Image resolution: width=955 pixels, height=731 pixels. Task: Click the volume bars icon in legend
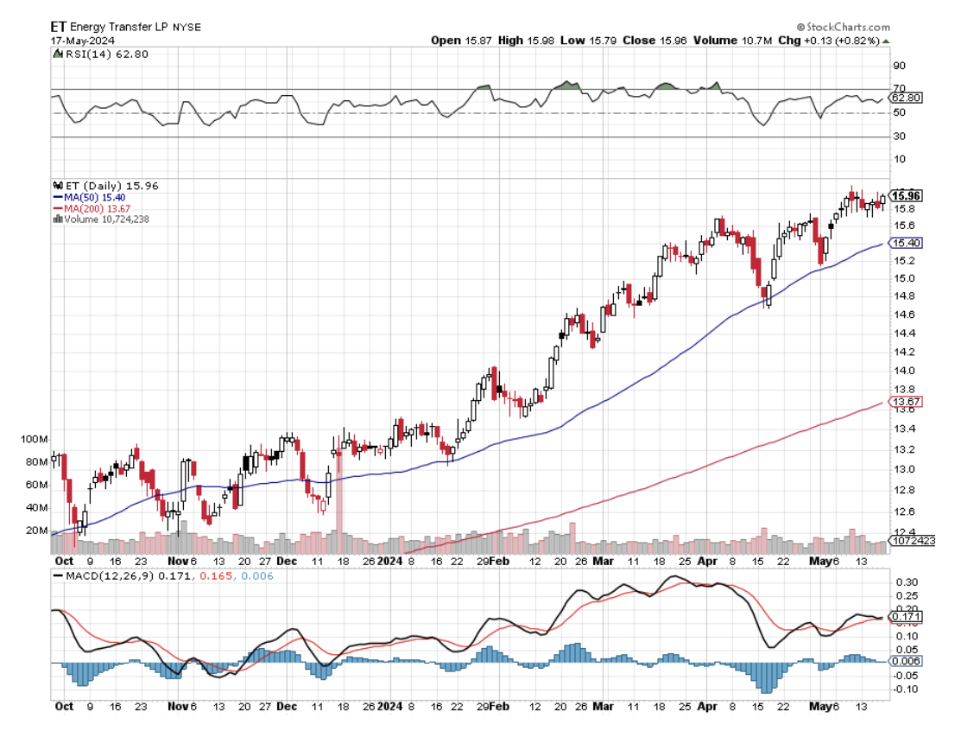coord(56,219)
